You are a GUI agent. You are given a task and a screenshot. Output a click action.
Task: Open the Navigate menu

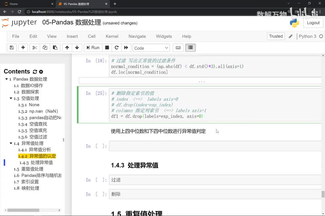click(137, 36)
